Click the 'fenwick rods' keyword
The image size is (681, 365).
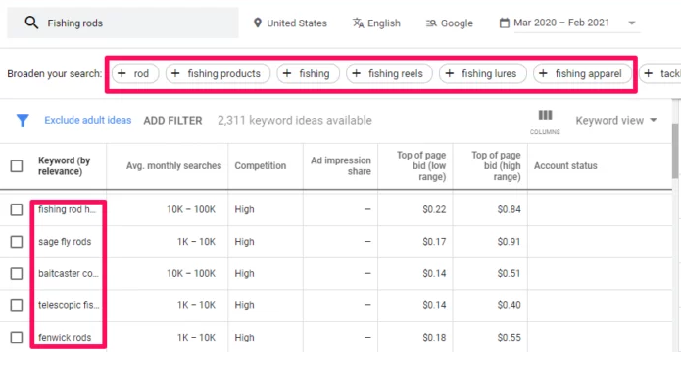[65, 338]
